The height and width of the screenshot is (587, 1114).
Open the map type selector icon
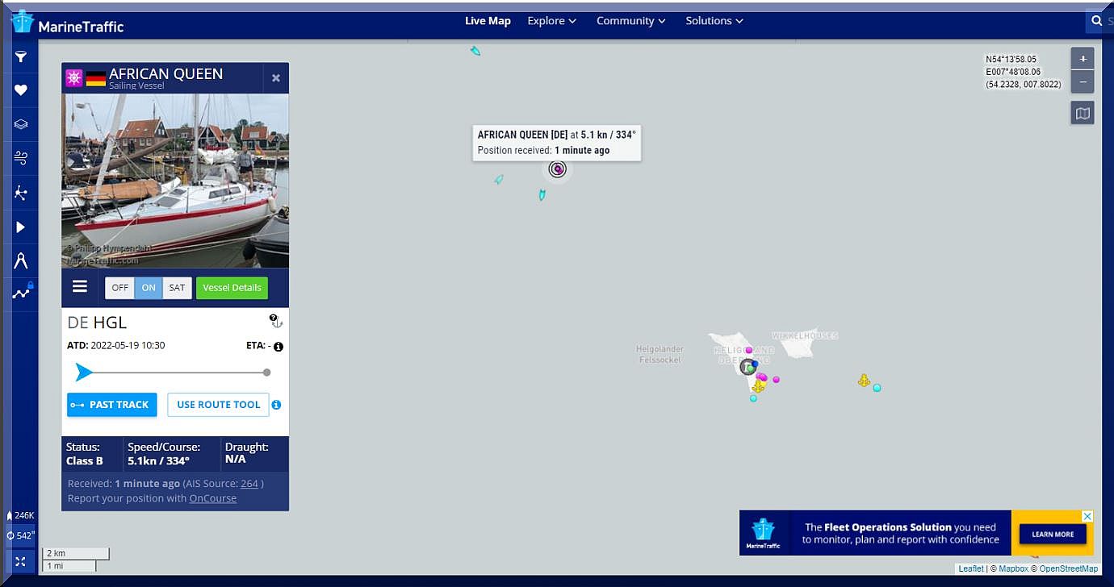tap(1083, 114)
